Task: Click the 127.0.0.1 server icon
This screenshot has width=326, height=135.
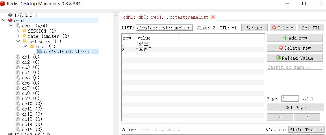Action: pyautogui.click(x=11, y=15)
